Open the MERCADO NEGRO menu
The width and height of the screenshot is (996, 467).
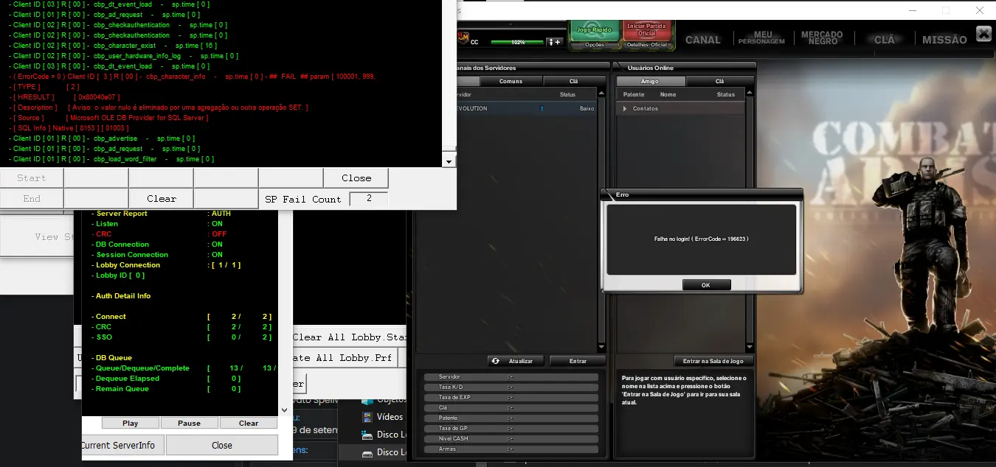pyautogui.click(x=822, y=38)
